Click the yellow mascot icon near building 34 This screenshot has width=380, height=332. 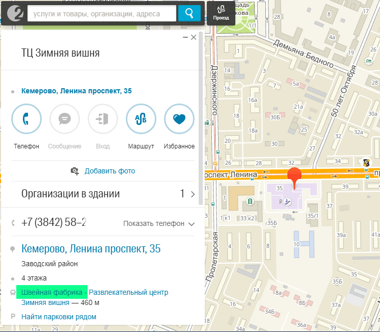point(366,162)
